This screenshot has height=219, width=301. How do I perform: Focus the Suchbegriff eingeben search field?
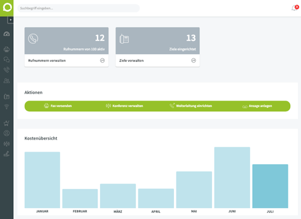78,8
